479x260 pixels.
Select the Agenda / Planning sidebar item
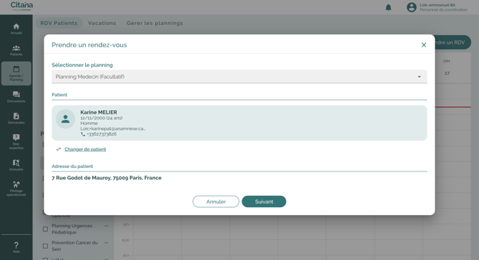[16, 74]
